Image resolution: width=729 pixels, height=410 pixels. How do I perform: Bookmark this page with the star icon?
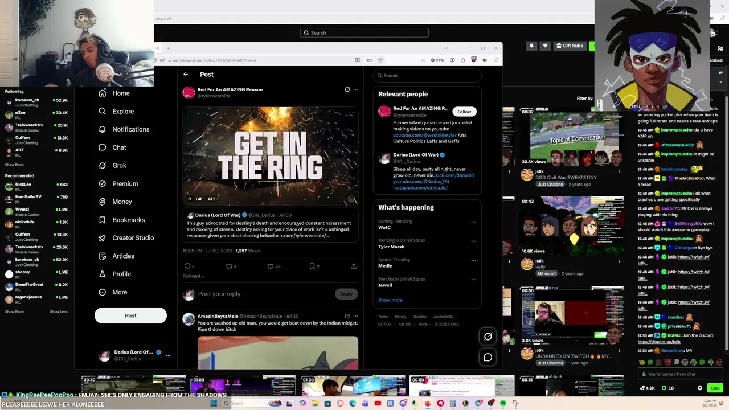[380, 60]
